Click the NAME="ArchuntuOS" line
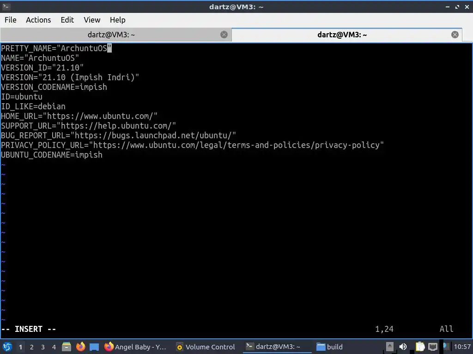The image size is (473, 354). pos(40,58)
